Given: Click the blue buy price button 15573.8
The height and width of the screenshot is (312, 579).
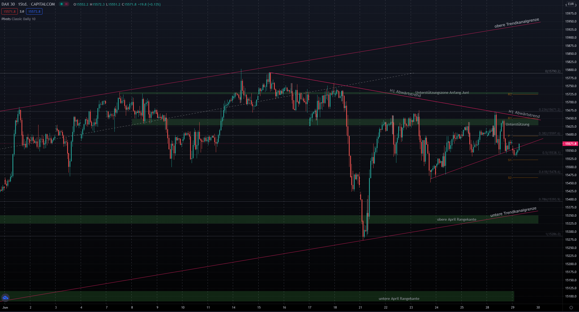Looking at the screenshot, I should coord(34,11).
